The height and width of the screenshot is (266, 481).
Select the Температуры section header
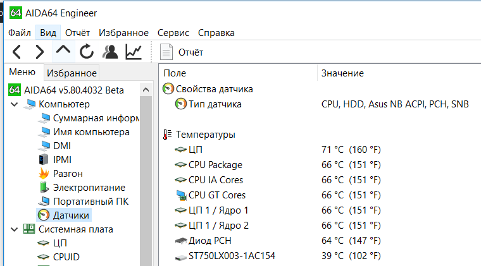tap(205, 135)
